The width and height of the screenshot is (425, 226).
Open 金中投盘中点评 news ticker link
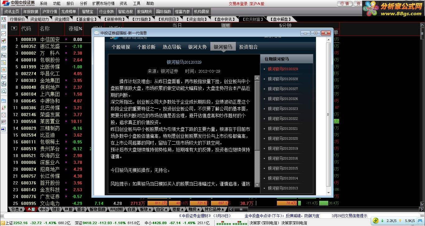282,216
